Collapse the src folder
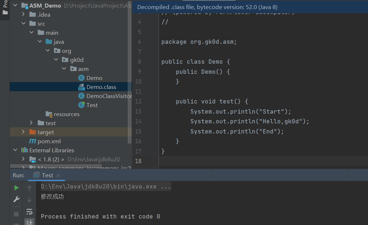The width and height of the screenshot is (368, 225). click(23, 24)
